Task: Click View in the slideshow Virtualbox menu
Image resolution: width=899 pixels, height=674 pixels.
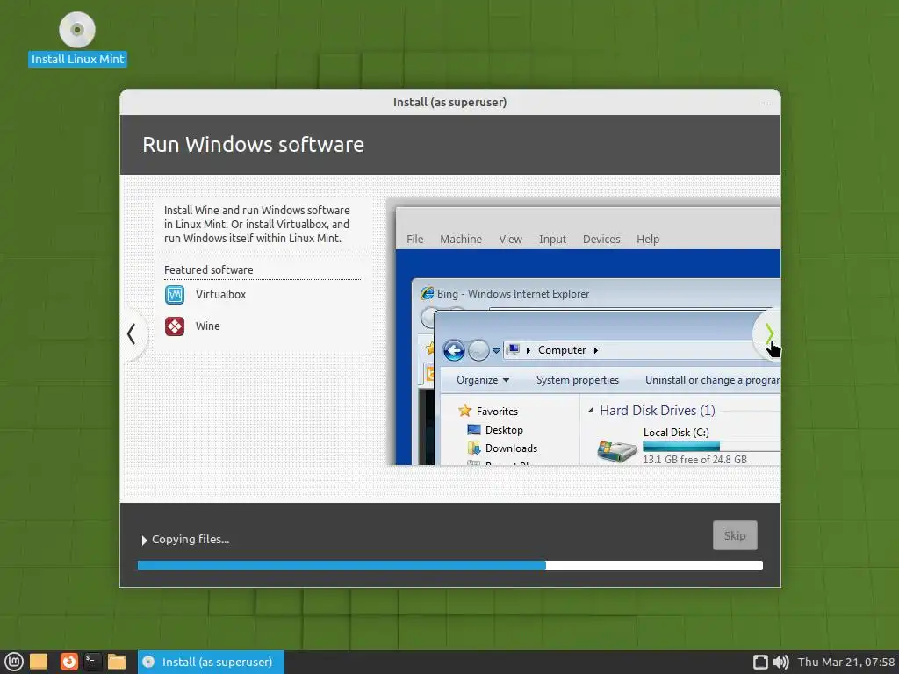Action: pos(510,239)
